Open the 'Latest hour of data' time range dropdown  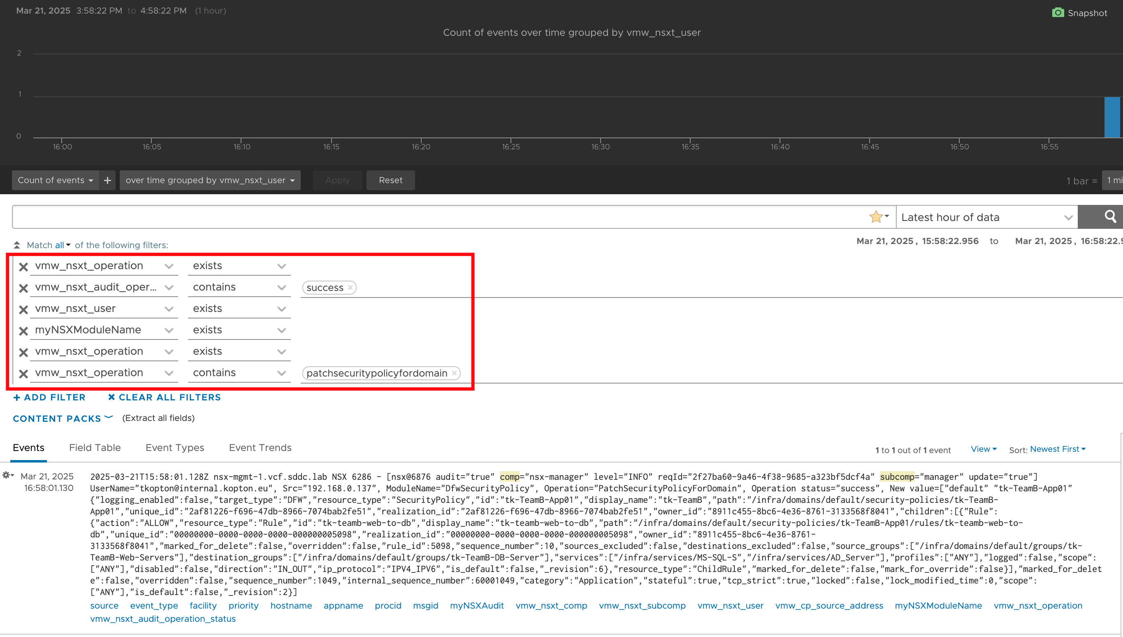tap(987, 217)
